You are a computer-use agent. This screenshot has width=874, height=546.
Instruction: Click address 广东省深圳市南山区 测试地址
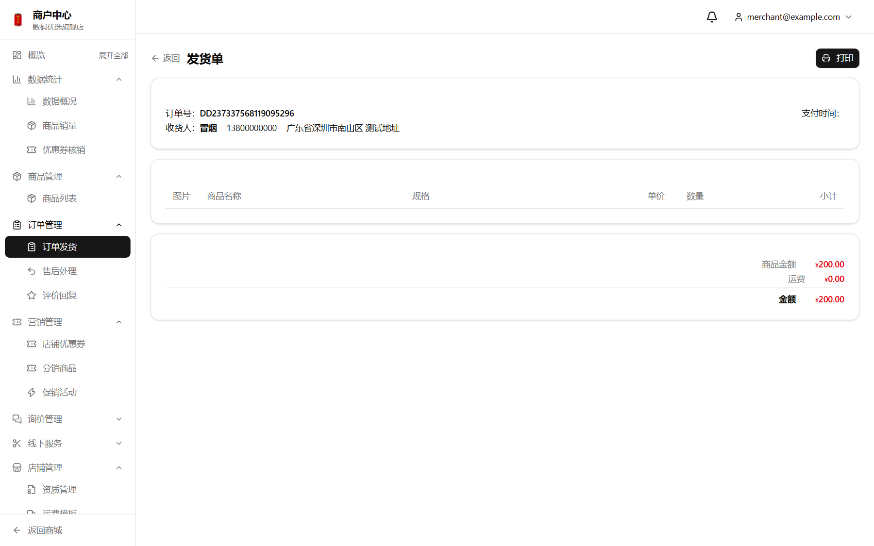tap(343, 128)
